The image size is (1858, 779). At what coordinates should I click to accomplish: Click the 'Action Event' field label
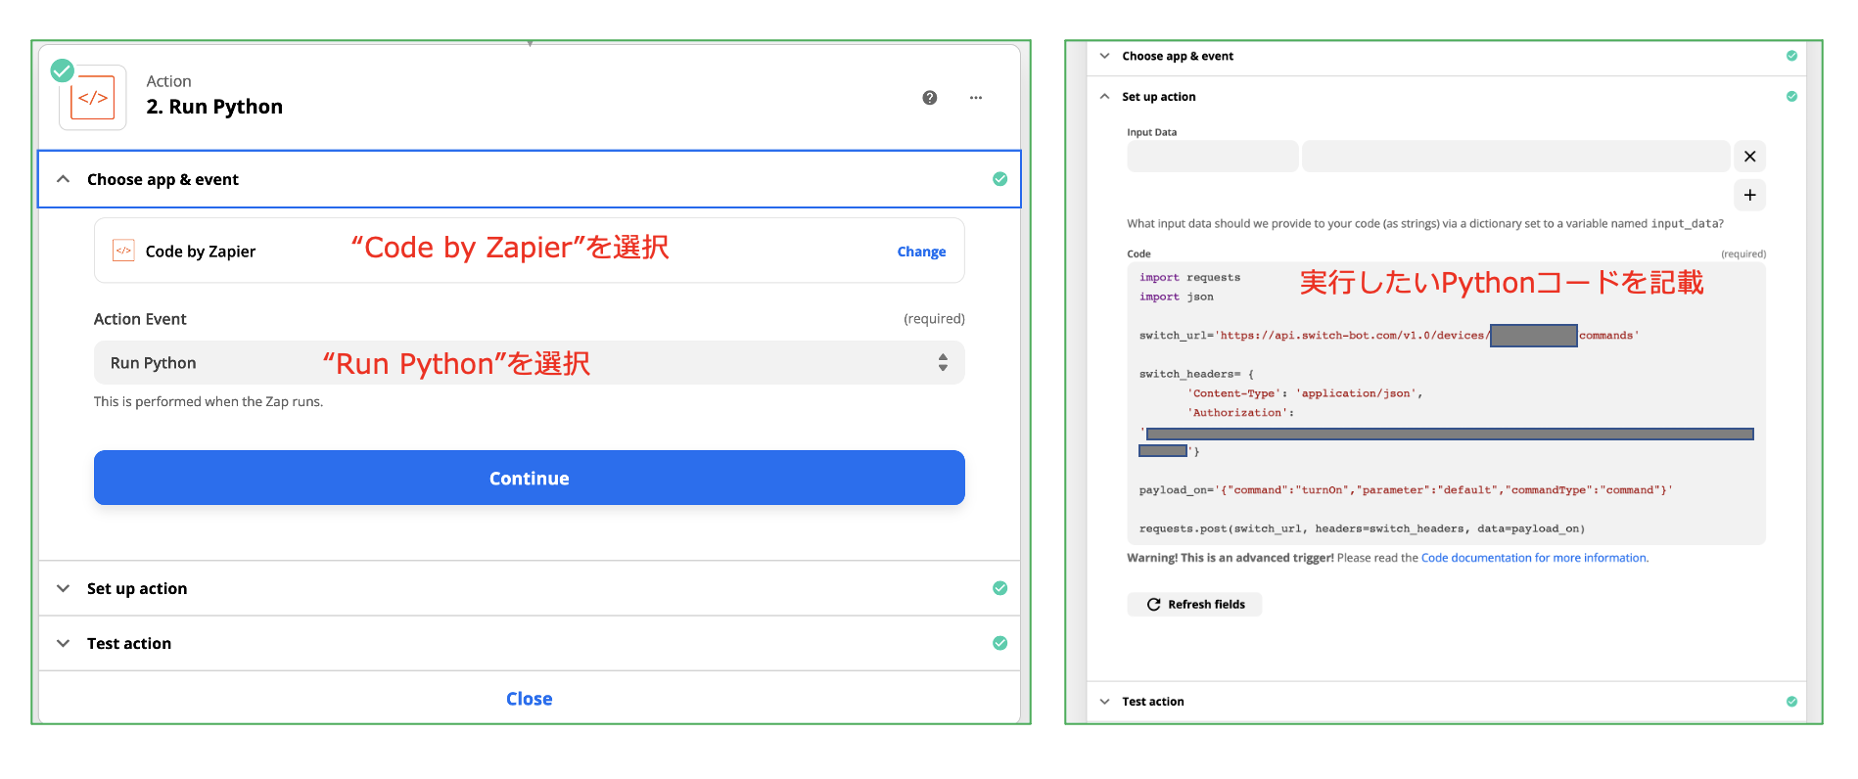pos(140,319)
